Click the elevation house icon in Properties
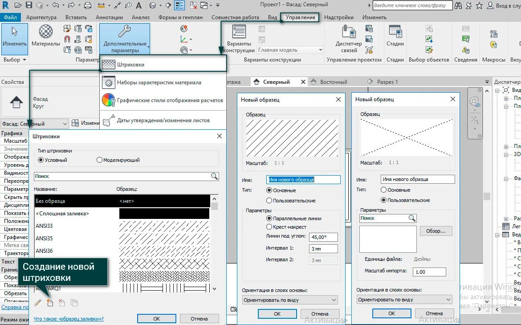 16,102
